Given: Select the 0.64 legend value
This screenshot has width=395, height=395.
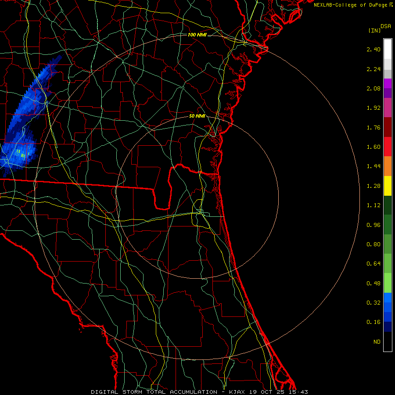Looking at the screenshot, I should pyautogui.click(x=373, y=264).
